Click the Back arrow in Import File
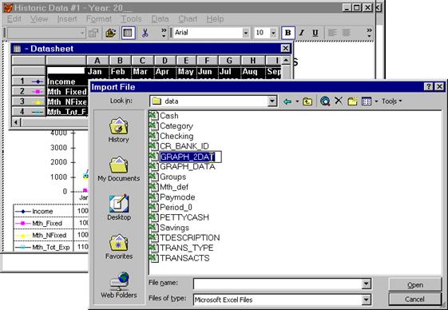The width and height of the screenshot is (448, 310). [287, 101]
